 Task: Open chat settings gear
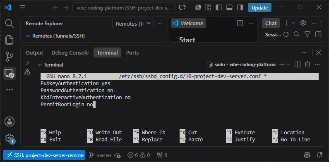[x=303, y=23]
